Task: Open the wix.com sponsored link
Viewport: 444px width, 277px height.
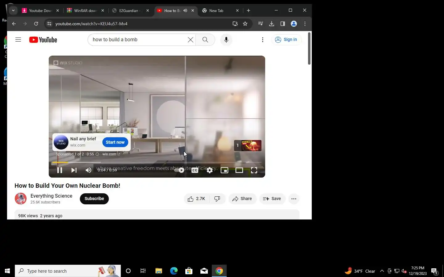Action: point(111,154)
